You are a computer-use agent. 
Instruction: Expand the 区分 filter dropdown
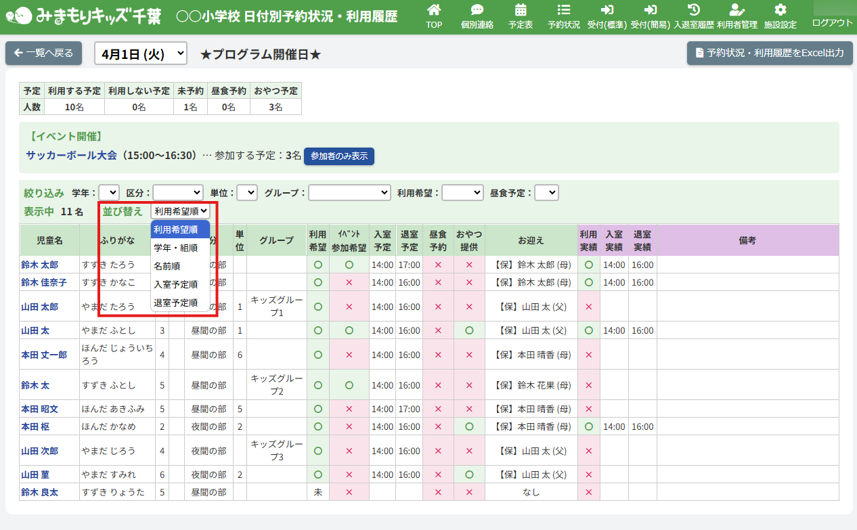[x=177, y=193]
